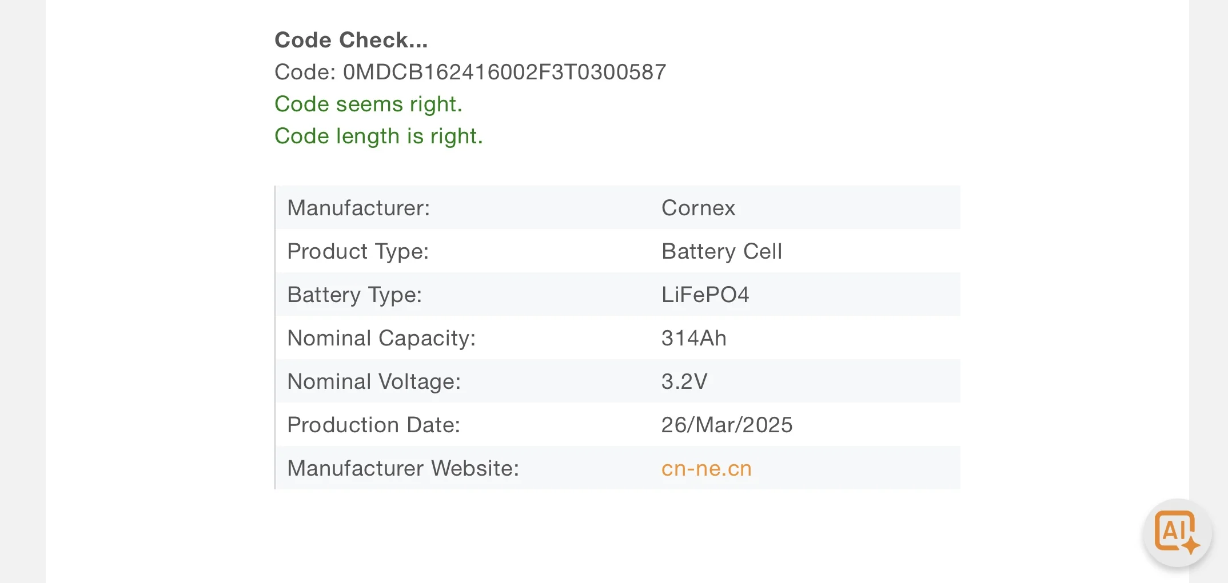Image resolution: width=1228 pixels, height=583 pixels.
Task: Select the 3.2V voltage value
Action: pos(684,381)
